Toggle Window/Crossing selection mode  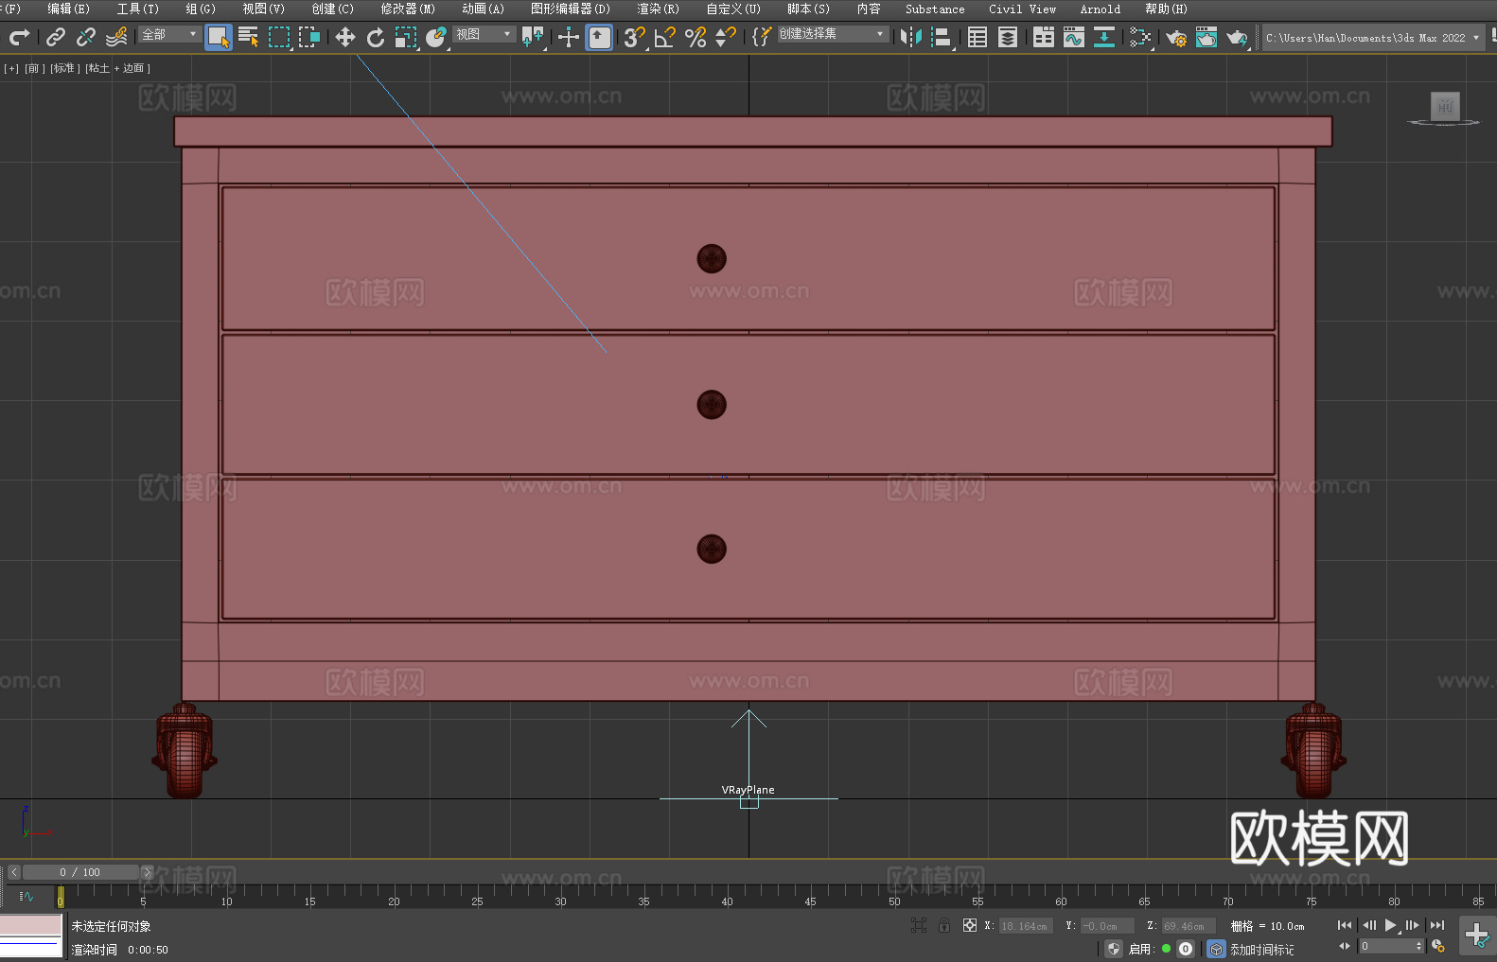coord(309,37)
